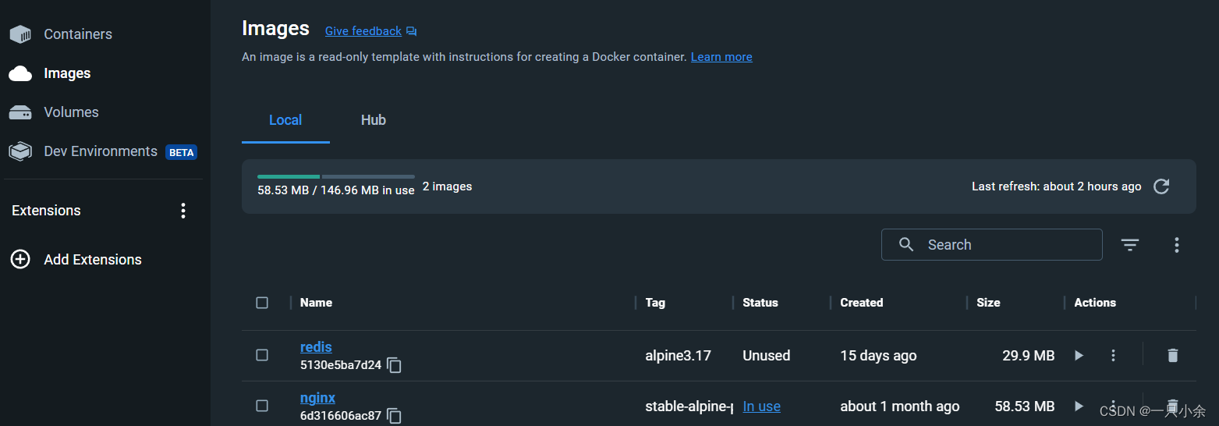Delete the redis image
This screenshot has height=426, width=1219.
coord(1172,356)
